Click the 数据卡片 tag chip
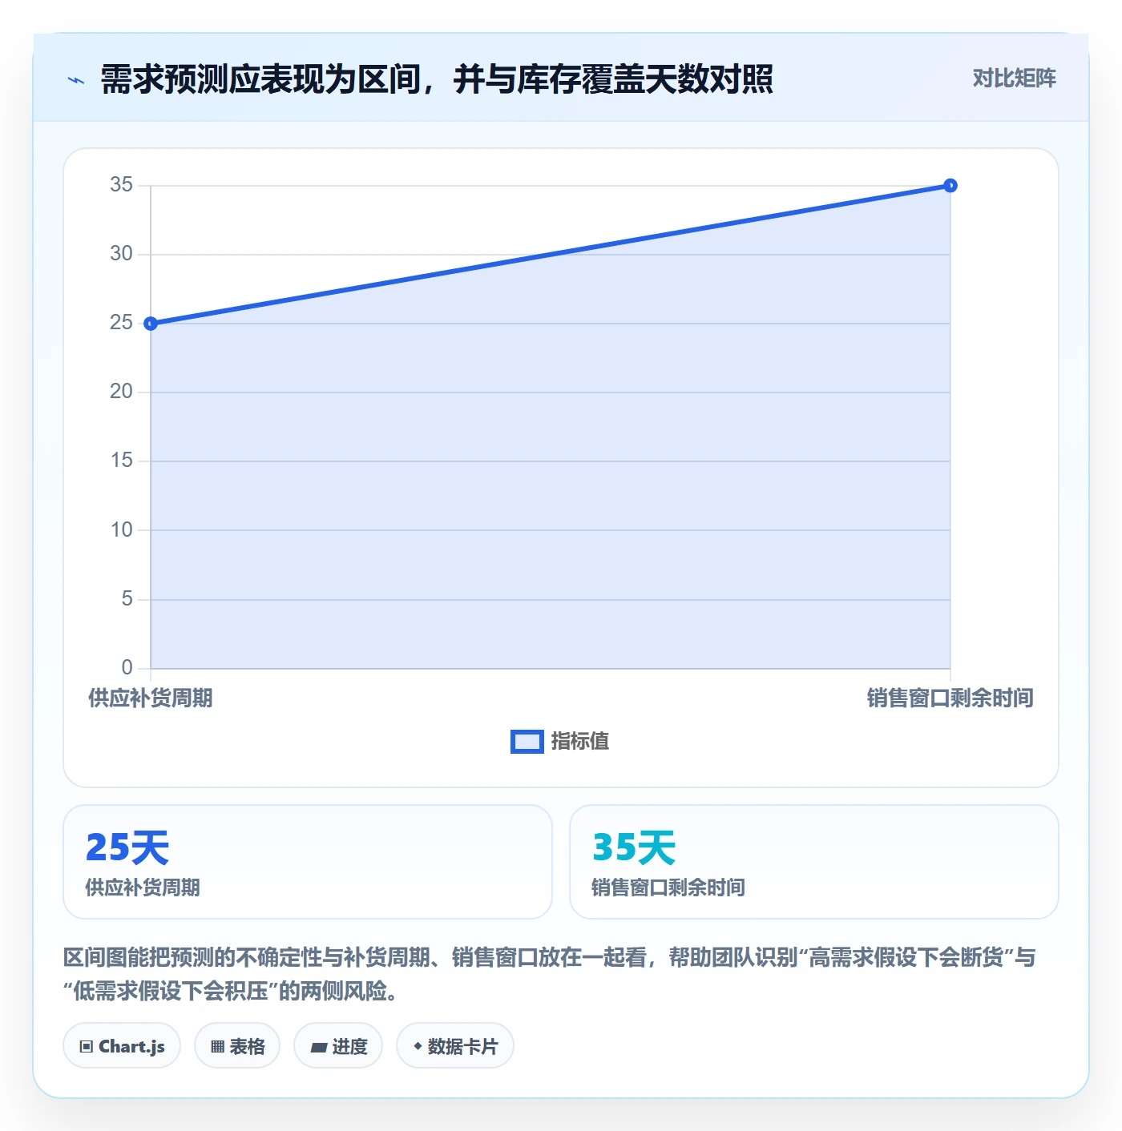Screen dimensions: 1122x1131 pyautogui.click(x=455, y=1046)
